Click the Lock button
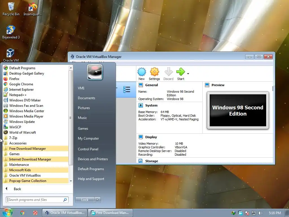The image size is (289, 217). [x=85, y=200]
